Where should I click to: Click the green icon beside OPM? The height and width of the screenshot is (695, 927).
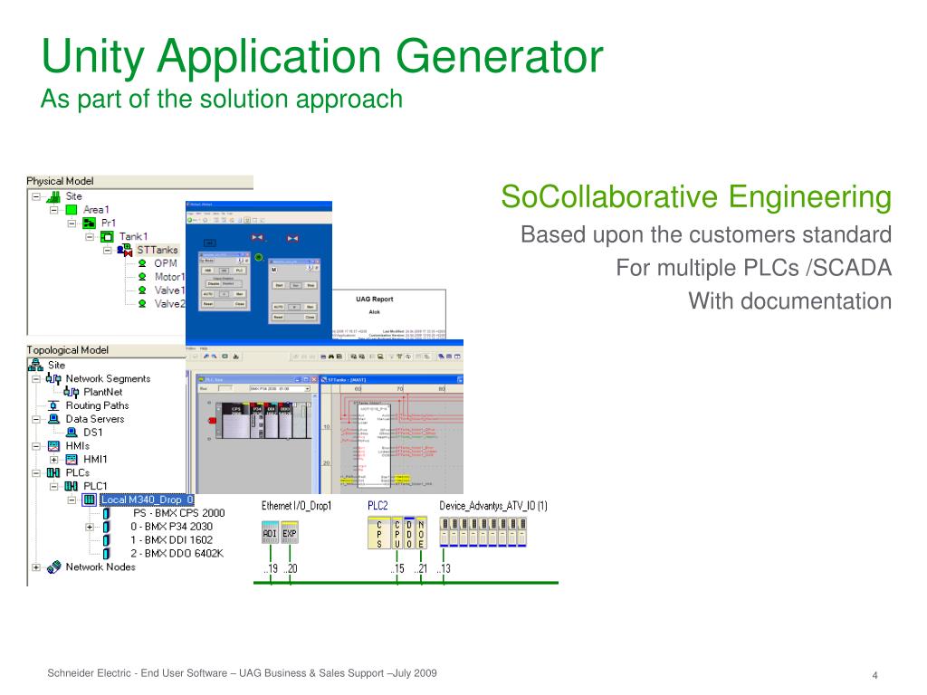(142, 263)
